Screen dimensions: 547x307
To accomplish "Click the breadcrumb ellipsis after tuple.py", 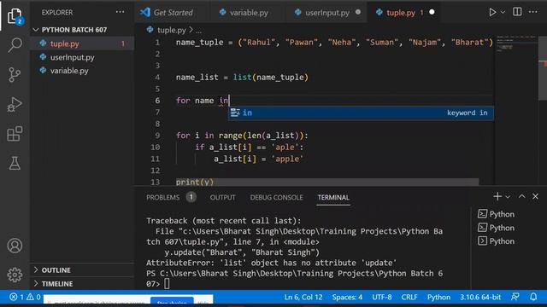I will 198,31.
